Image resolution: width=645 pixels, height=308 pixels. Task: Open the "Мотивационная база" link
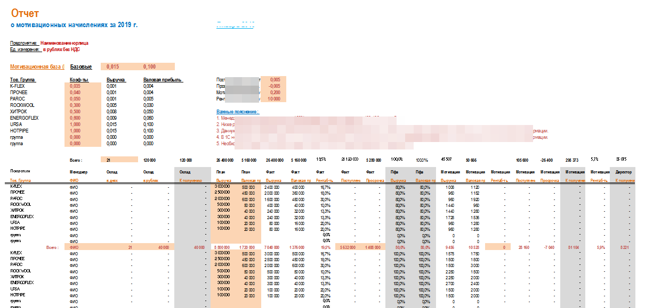click(x=37, y=66)
